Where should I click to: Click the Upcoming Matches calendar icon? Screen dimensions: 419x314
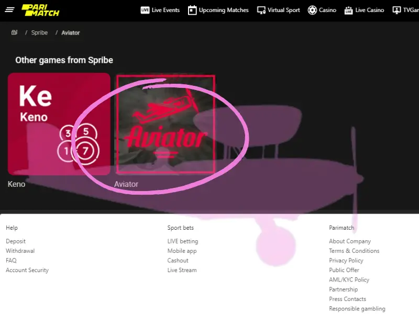(x=192, y=10)
